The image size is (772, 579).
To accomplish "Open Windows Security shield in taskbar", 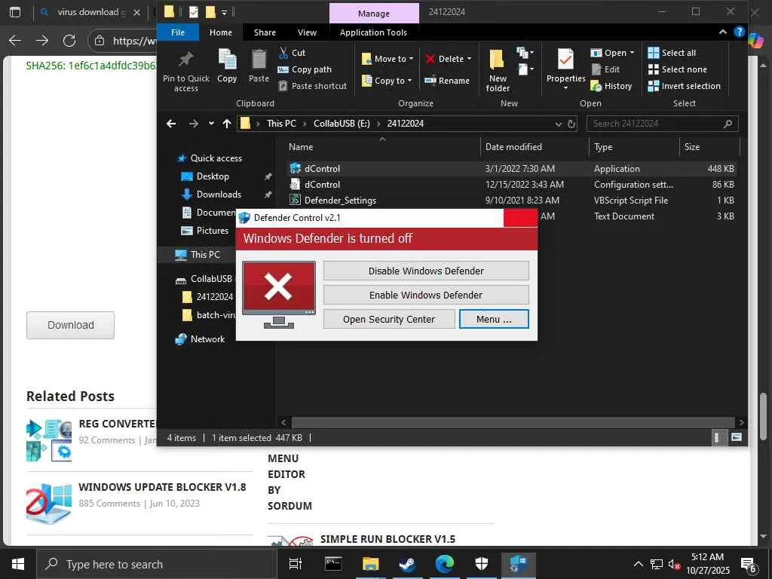I will (x=481, y=564).
